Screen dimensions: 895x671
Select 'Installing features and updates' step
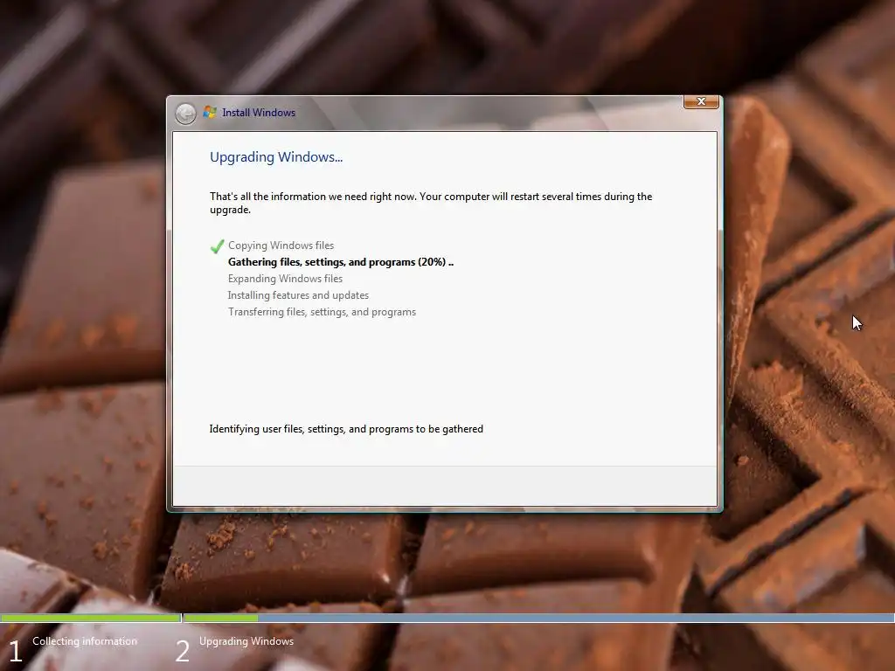[299, 295]
